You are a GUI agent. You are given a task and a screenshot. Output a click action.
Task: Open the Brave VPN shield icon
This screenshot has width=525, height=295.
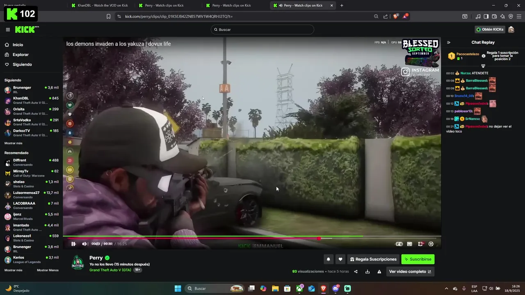click(x=511, y=16)
